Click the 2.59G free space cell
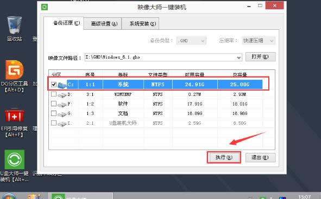 [194, 123]
